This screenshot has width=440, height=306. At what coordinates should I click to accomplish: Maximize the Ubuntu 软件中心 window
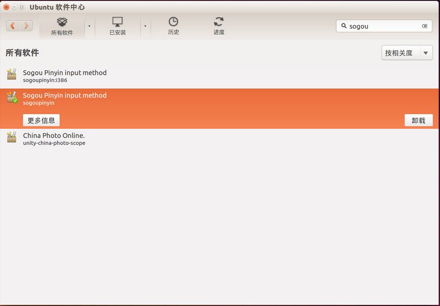22,7
